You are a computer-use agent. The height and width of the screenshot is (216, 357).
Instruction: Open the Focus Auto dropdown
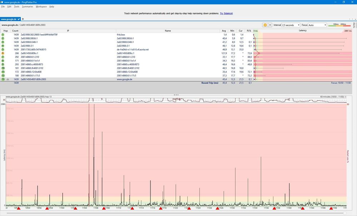point(317,25)
